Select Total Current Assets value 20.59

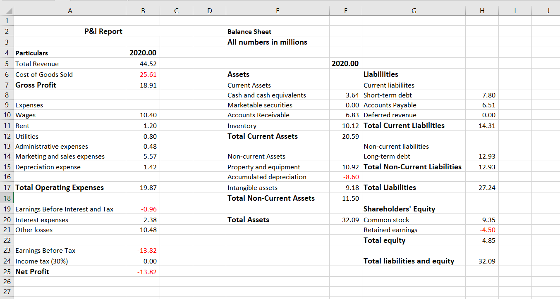tap(346, 136)
